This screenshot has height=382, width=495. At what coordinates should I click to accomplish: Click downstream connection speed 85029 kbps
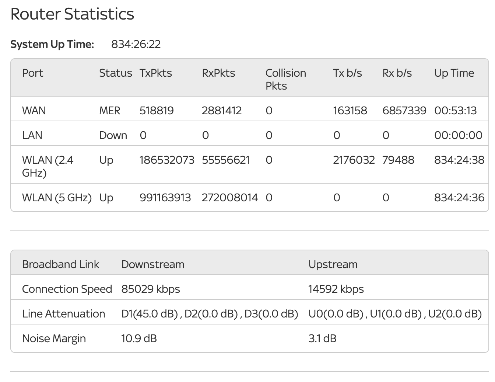pos(151,289)
